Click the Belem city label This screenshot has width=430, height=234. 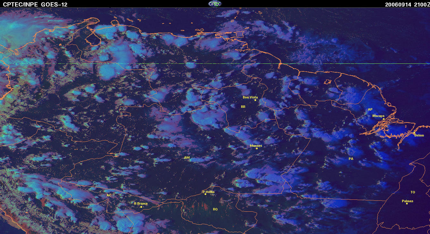click(x=419, y=135)
